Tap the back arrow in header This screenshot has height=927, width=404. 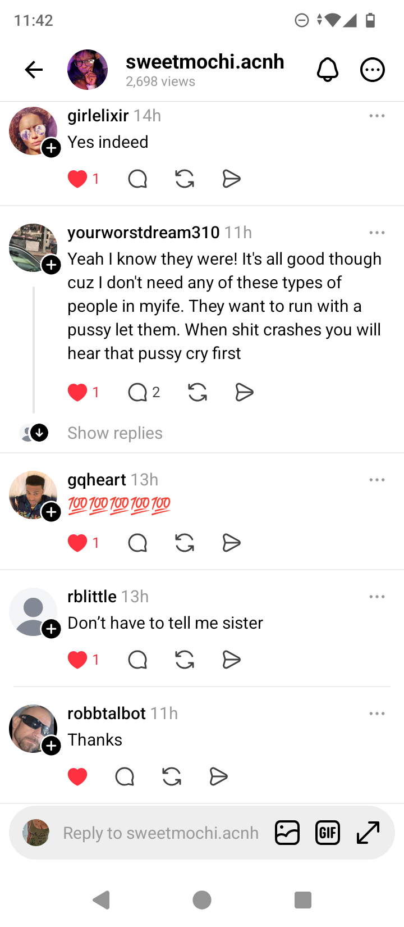(34, 70)
